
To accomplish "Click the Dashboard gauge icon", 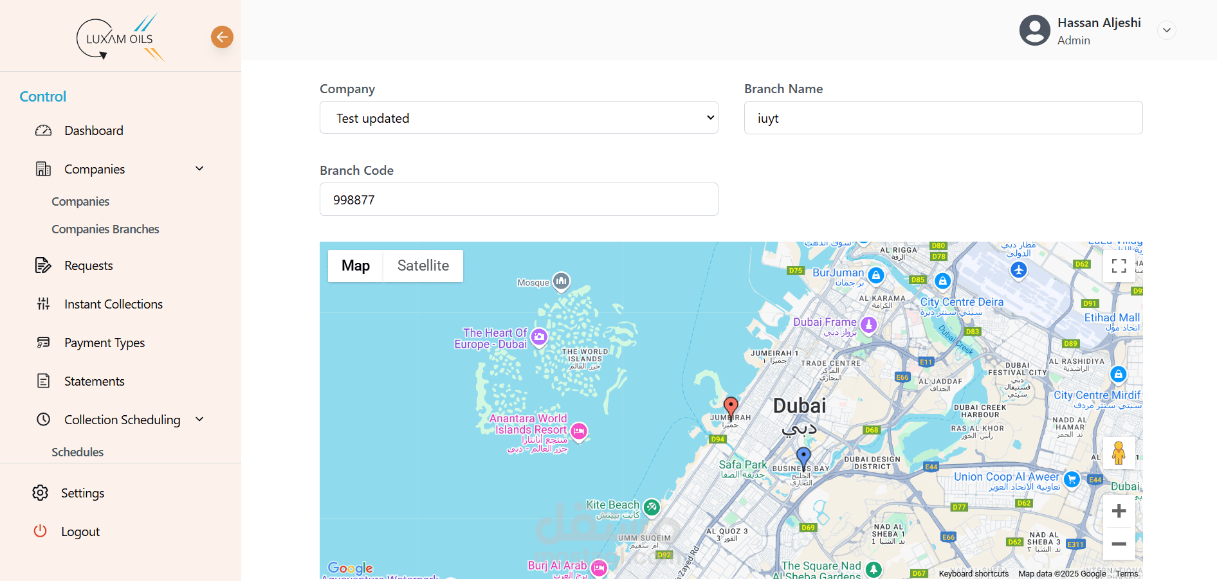I will (43, 130).
